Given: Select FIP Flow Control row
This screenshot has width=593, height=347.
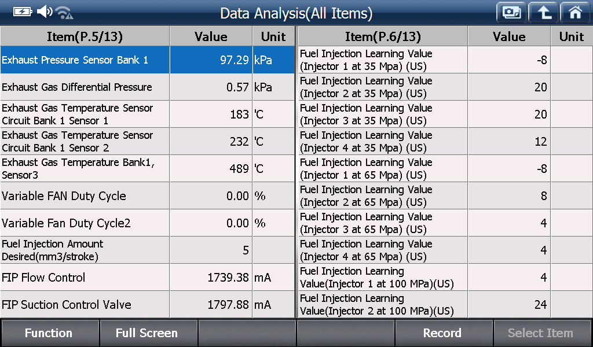Looking at the screenshot, I should (147, 277).
